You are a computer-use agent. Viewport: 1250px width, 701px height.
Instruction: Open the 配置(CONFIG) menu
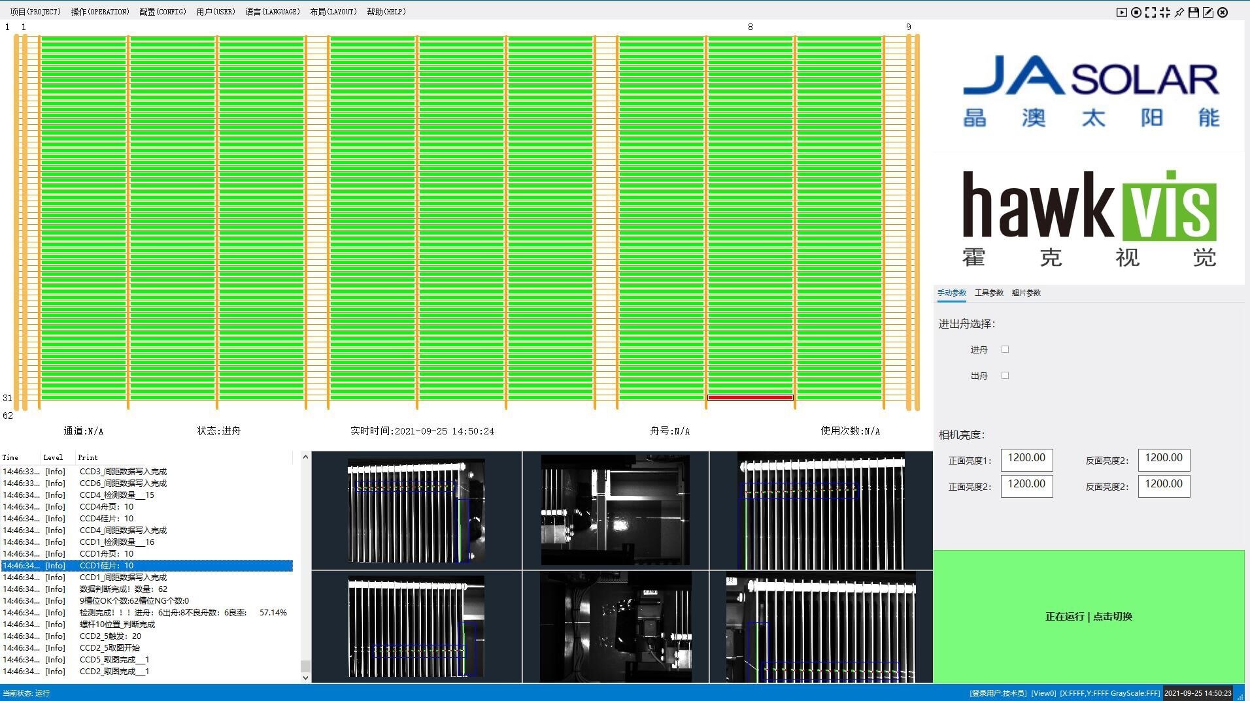point(163,12)
